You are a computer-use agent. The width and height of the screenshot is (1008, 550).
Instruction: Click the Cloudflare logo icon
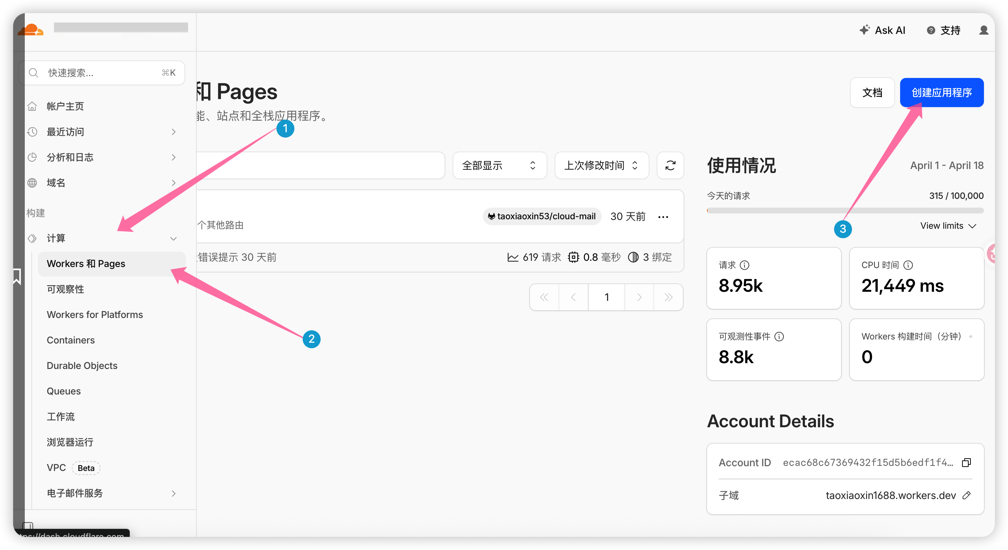point(31,30)
